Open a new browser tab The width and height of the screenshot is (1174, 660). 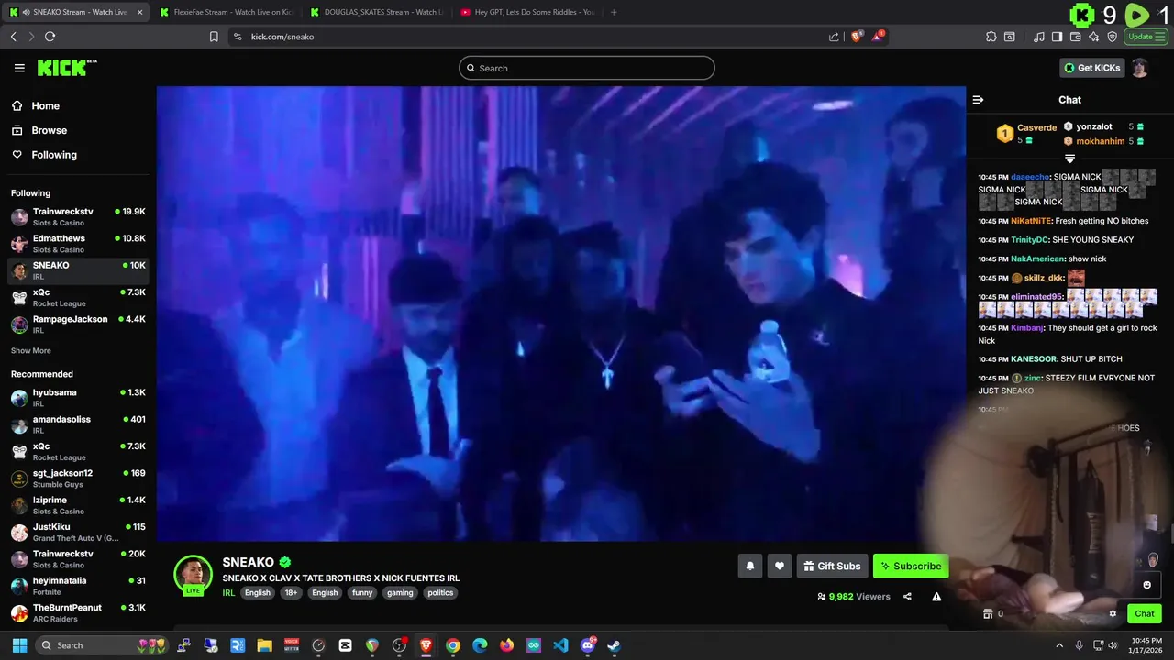click(x=614, y=12)
